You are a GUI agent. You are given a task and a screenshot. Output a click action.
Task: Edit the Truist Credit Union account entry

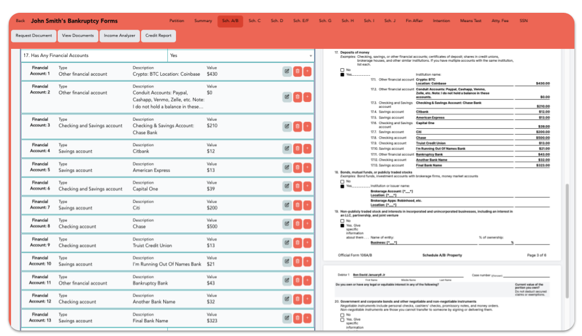click(x=287, y=242)
